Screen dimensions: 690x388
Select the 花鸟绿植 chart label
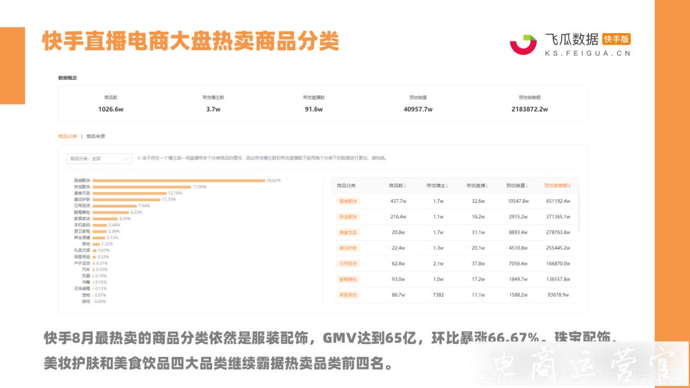pyautogui.click(x=82, y=288)
